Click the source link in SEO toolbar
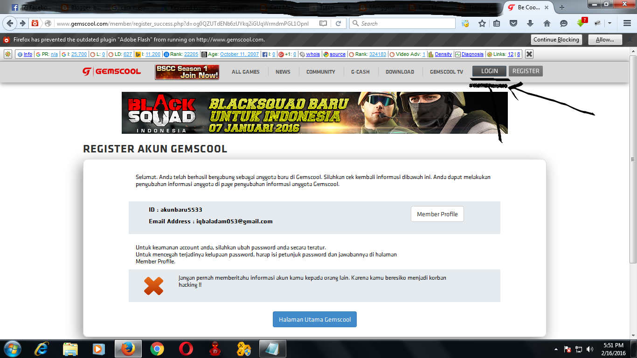This screenshot has width=637, height=358. 338,54
